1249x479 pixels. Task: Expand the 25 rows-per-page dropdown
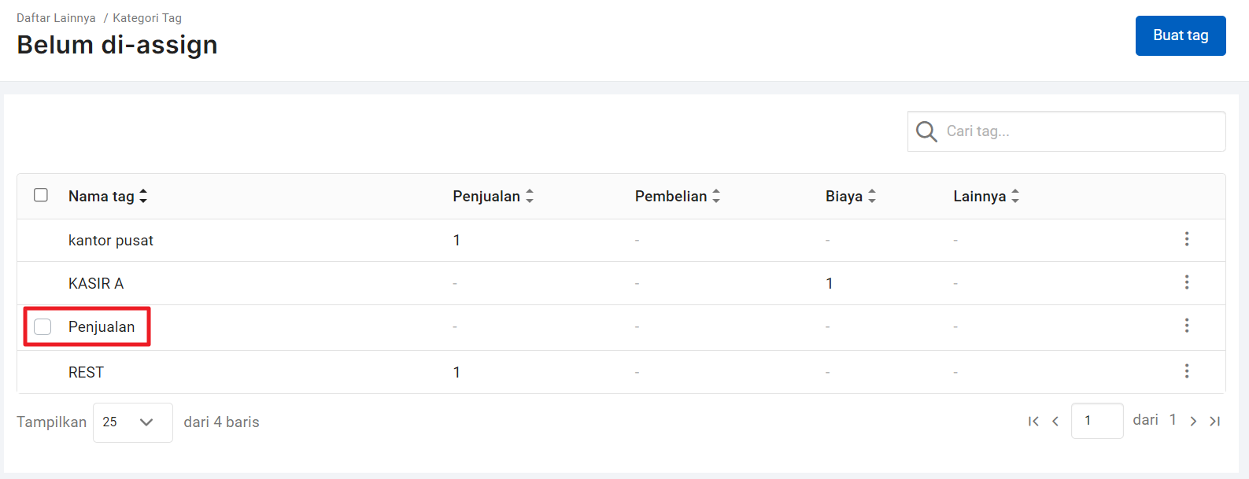tap(133, 422)
